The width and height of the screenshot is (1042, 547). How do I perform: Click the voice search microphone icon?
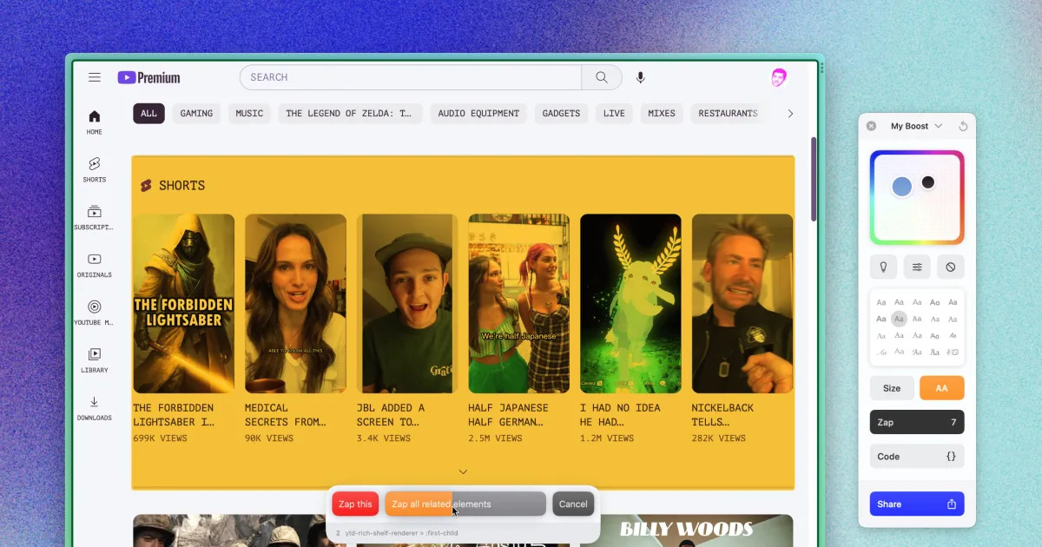(x=640, y=77)
